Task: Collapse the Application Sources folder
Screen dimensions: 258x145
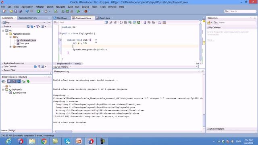Action: (7, 34)
